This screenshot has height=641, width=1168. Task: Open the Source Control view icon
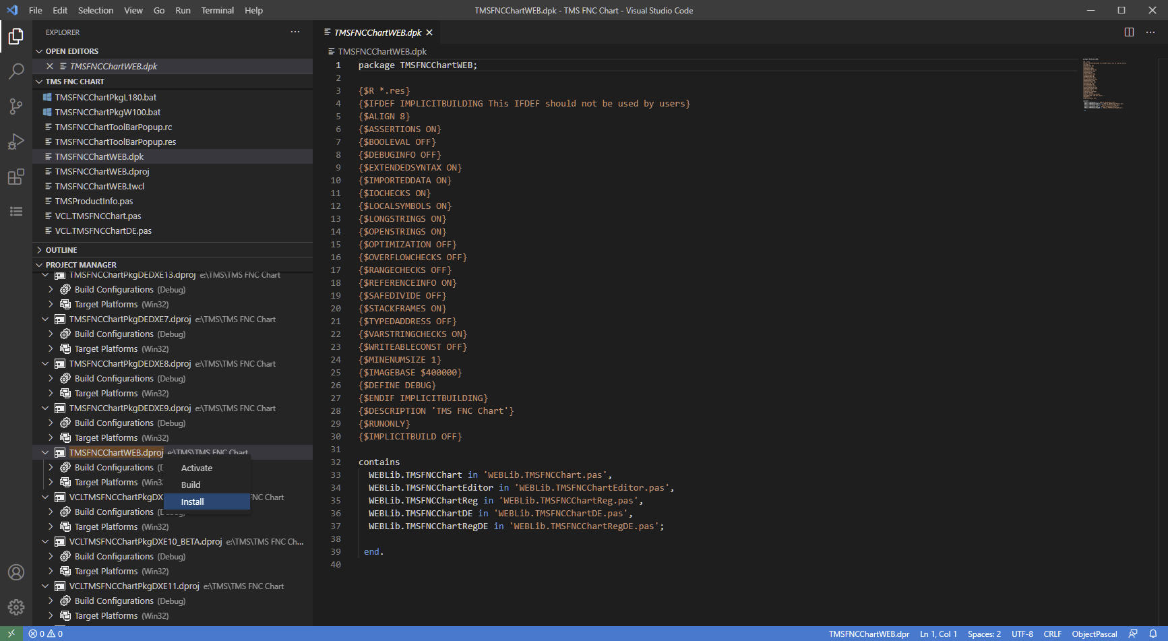click(x=16, y=106)
